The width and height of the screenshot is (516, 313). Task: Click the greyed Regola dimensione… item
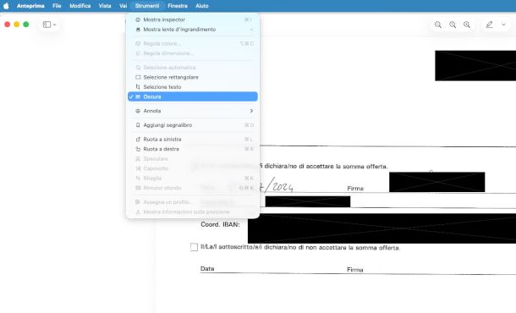point(193,53)
